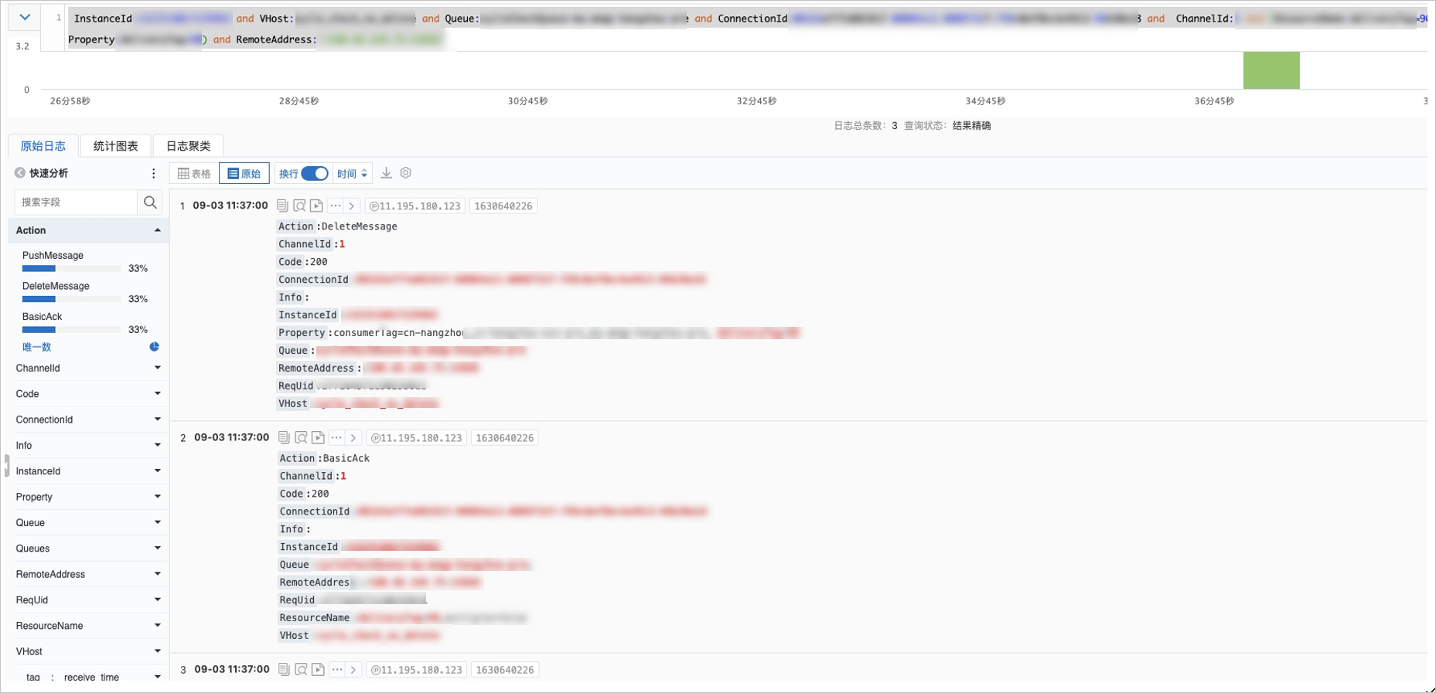Download the logs
The width and height of the screenshot is (1436, 693).
(x=386, y=173)
